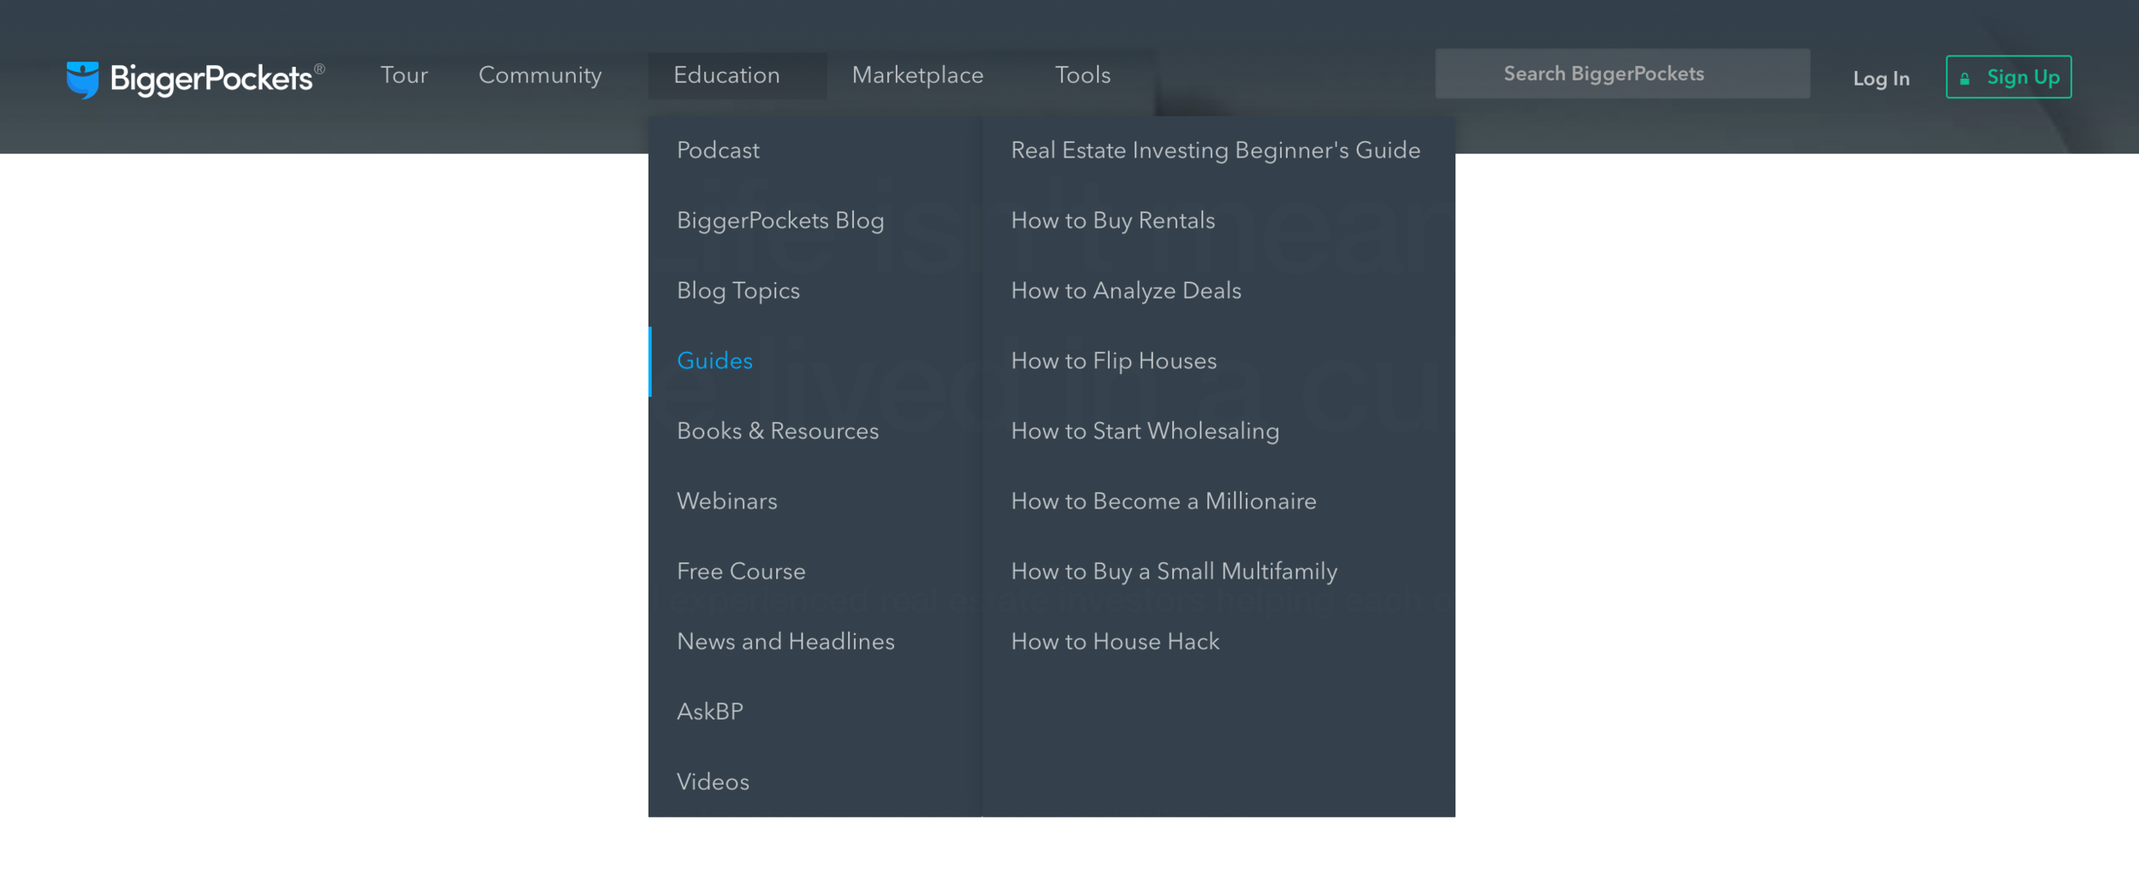Open the Tools nav menu

coord(1082,75)
